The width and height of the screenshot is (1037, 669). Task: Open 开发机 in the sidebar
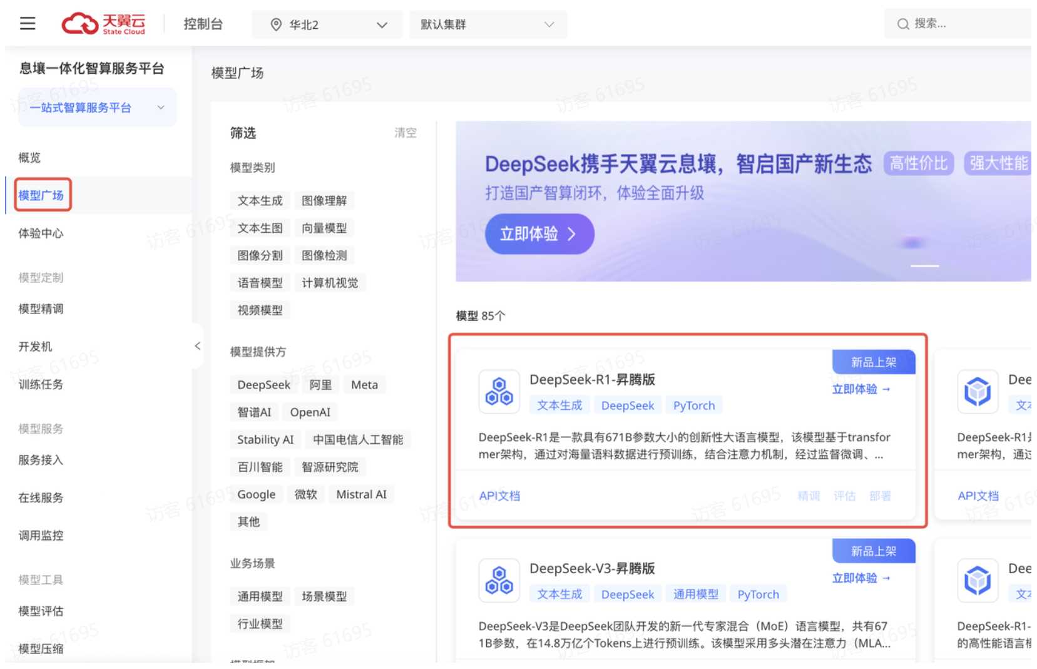pos(35,346)
